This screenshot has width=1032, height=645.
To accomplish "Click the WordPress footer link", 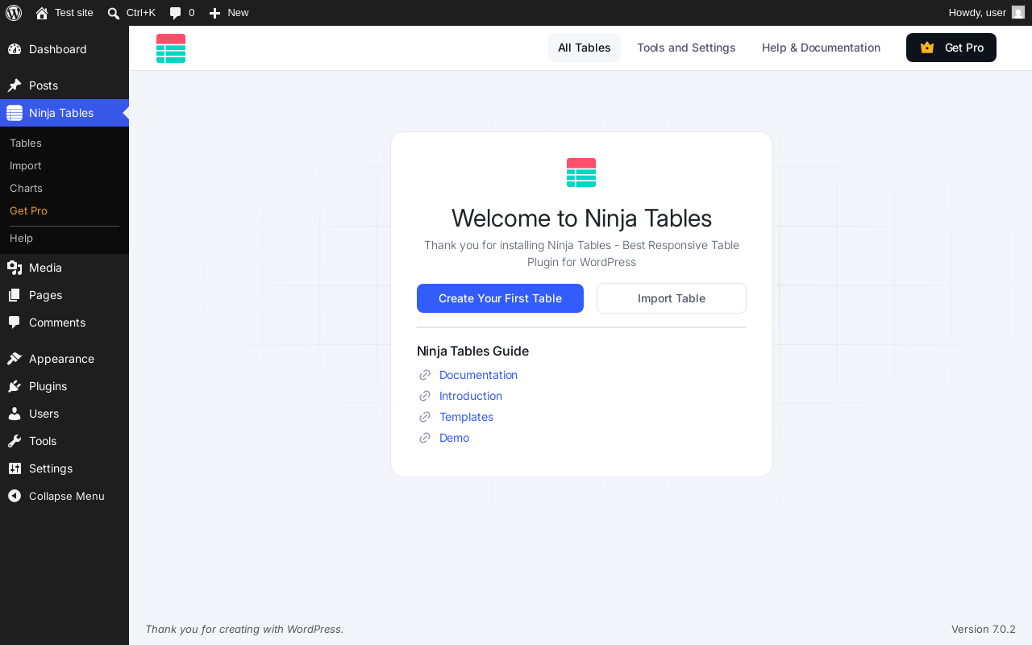I will tap(314, 629).
